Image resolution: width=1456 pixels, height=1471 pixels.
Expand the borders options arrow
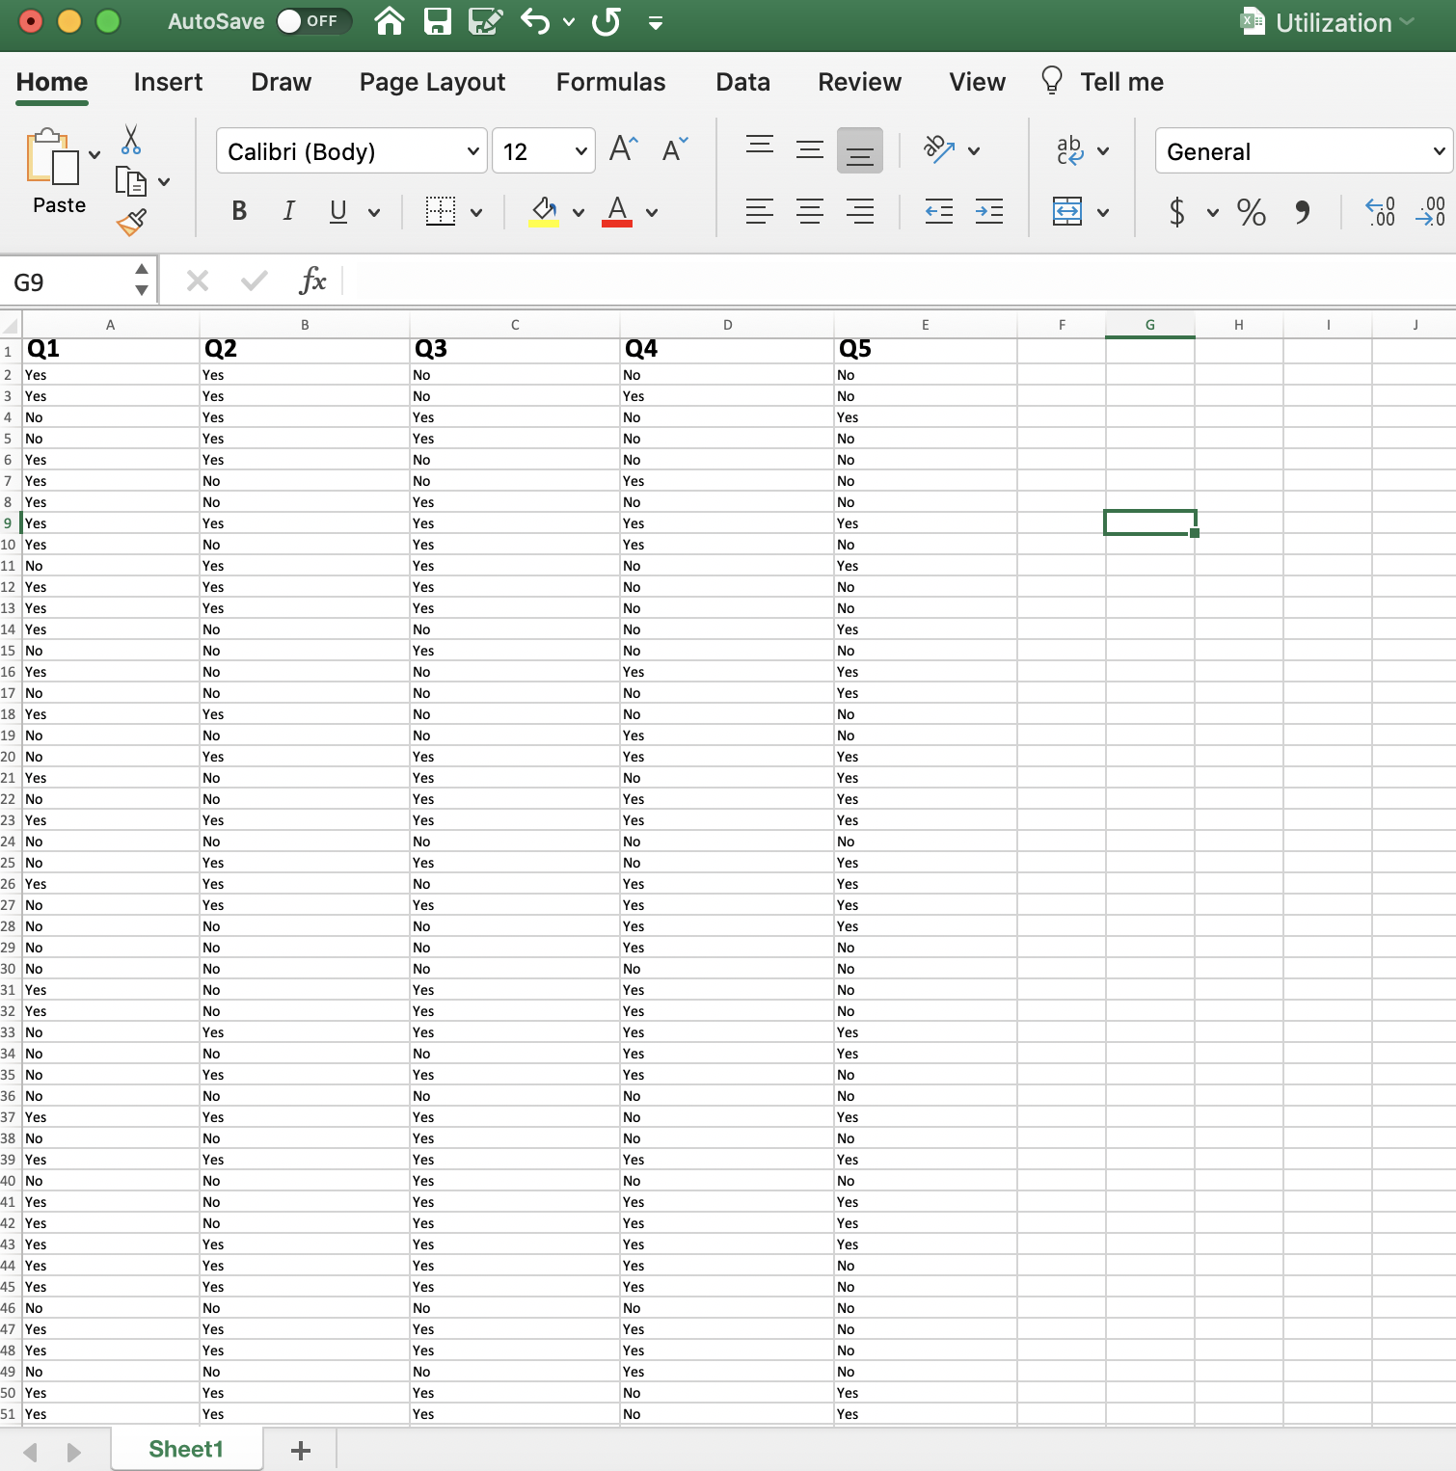click(476, 212)
